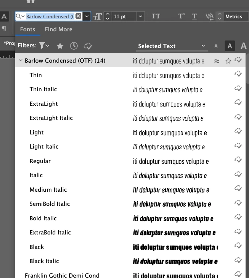
Task: Select Character formatting controls A icon
Action: click(4, 16)
